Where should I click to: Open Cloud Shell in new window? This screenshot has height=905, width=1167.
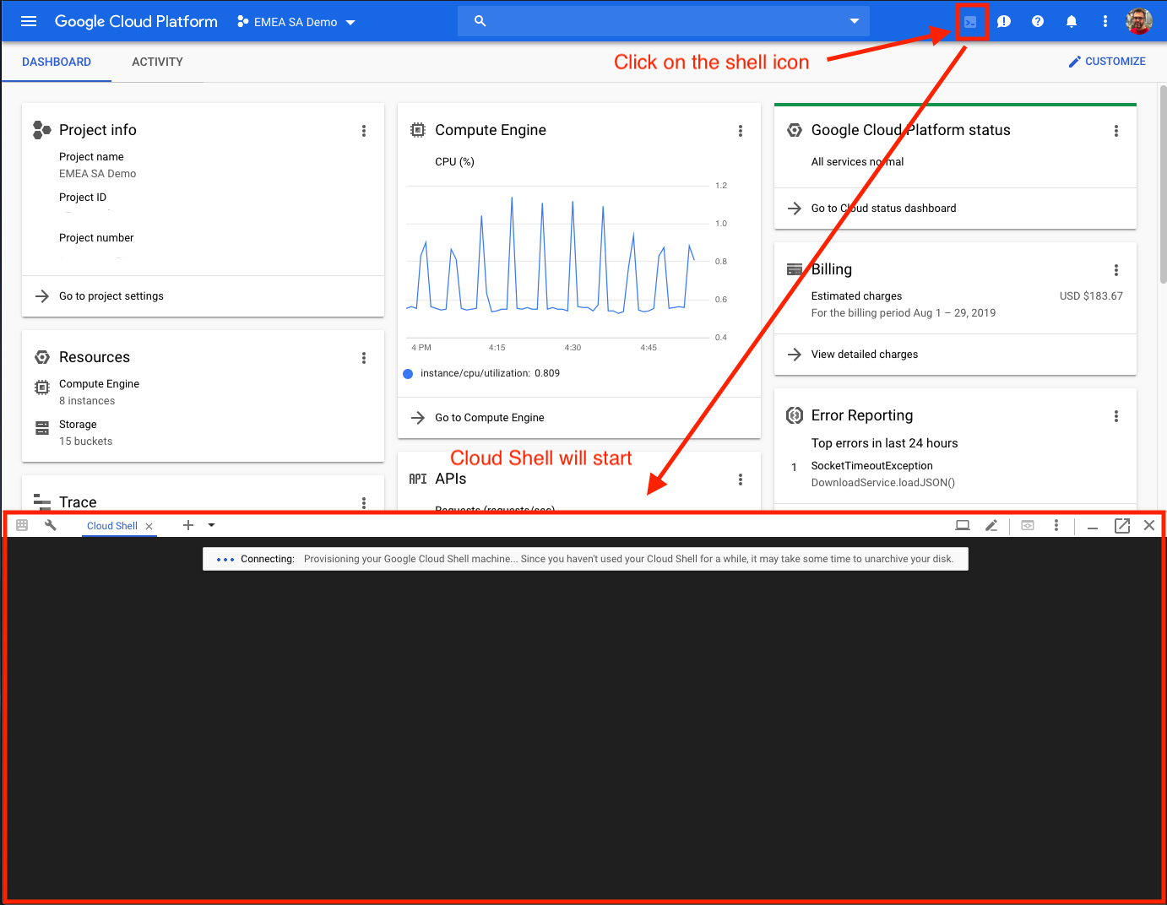click(x=1122, y=525)
